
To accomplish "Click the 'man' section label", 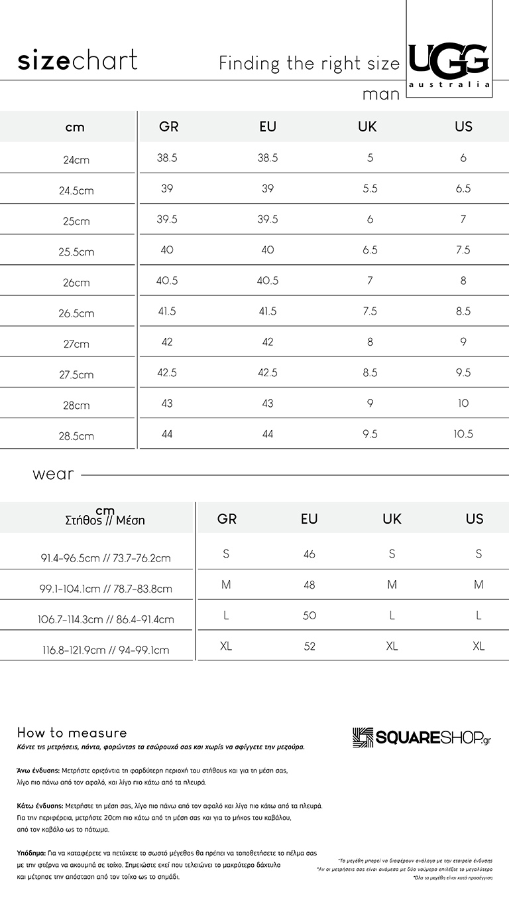I will coord(381,95).
